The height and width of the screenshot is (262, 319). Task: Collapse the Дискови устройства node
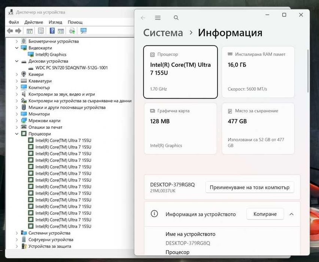click(17, 61)
